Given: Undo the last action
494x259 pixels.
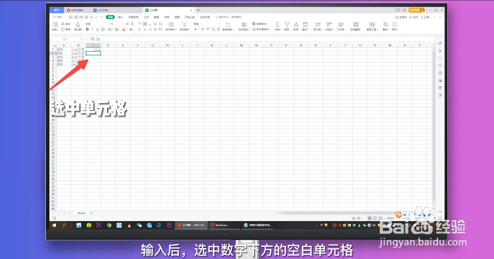Looking at the screenshot, I should click(x=91, y=17).
